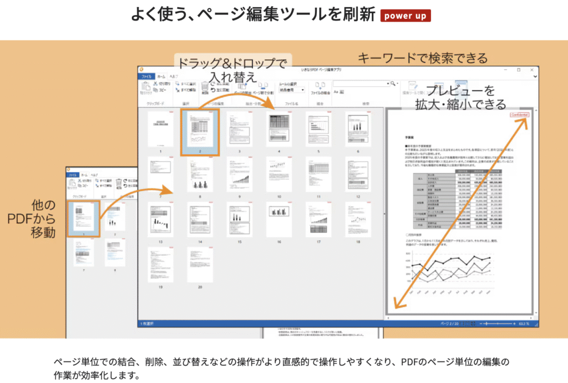The height and width of the screenshot is (383, 568).
Task: Click deselect all (すべて解除) in back window
Action: pos(103,185)
